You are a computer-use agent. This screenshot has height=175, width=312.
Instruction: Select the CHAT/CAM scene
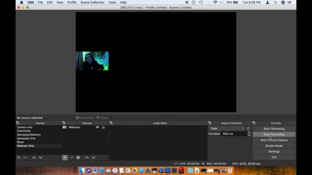tap(24, 131)
